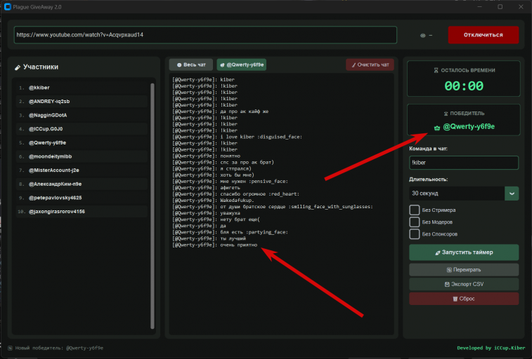The height and width of the screenshot is (359, 532).
Task: Click chat message 'от души братское сердце'
Action: point(273,207)
